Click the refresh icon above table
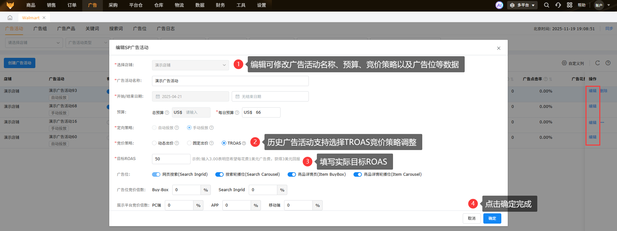The width and height of the screenshot is (617, 231). [x=597, y=63]
